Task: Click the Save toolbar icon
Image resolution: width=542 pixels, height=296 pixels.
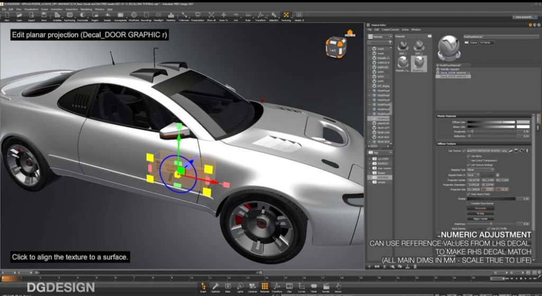Action: coord(44,16)
